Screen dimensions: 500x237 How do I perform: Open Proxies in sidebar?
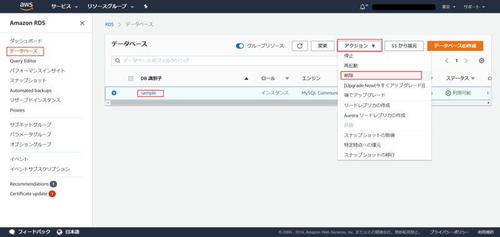click(17, 110)
